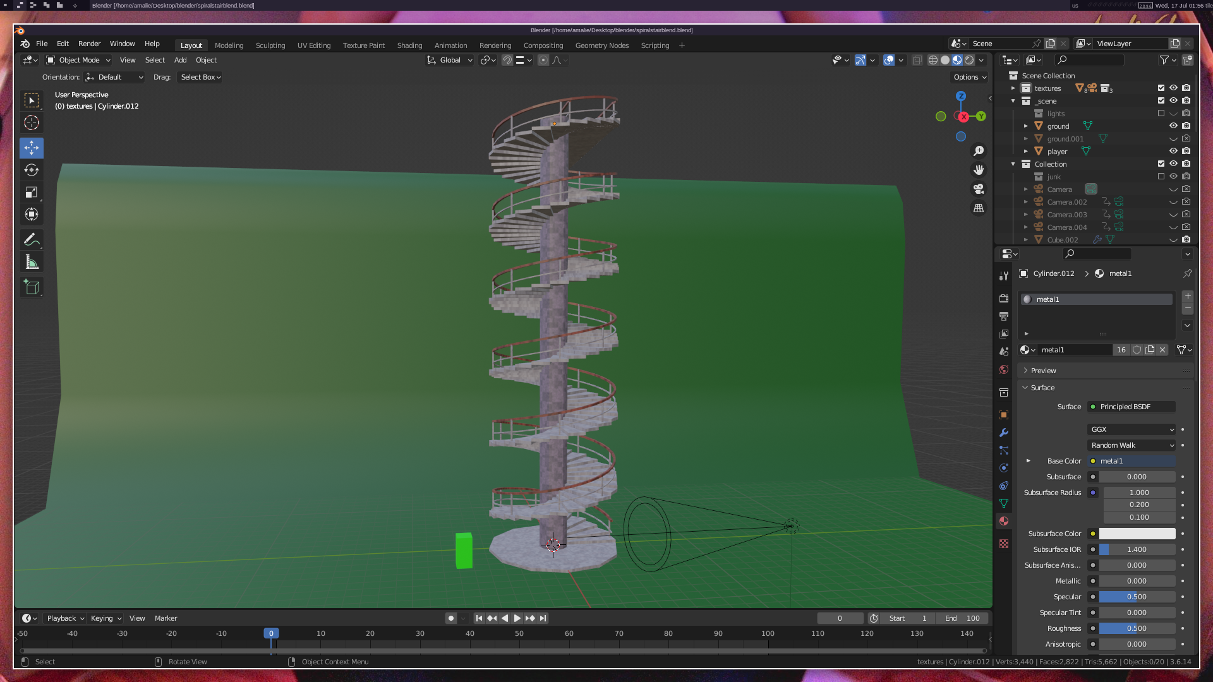Click the Add Cube tool
The width and height of the screenshot is (1213, 682).
[x=32, y=287]
